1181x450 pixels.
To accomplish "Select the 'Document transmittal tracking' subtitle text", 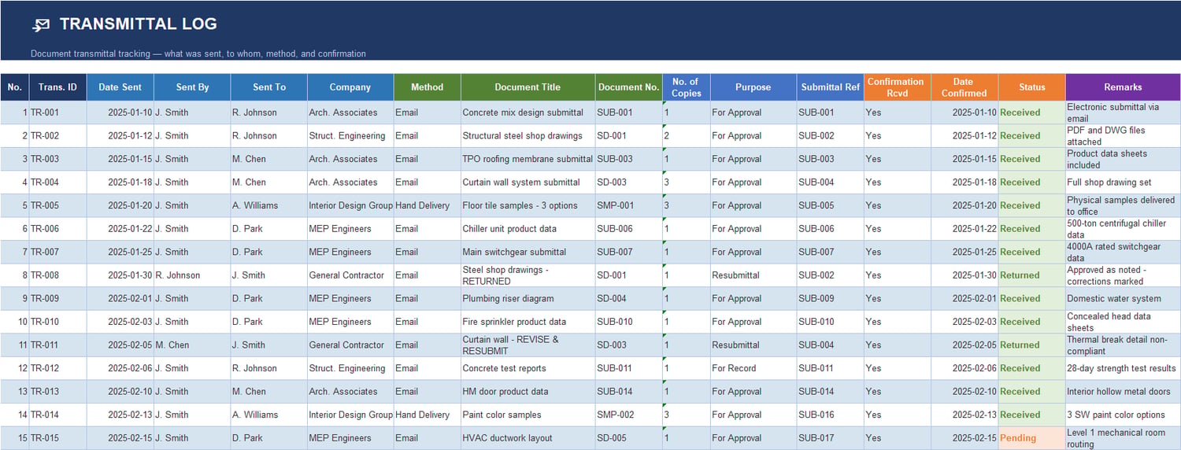I will pyautogui.click(x=198, y=54).
